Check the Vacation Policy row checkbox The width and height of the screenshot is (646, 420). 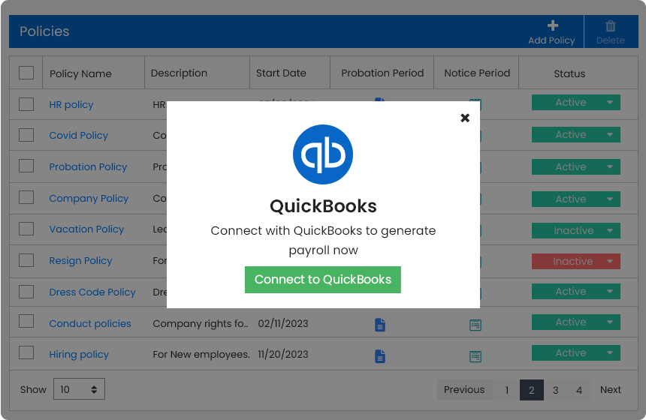click(x=26, y=229)
